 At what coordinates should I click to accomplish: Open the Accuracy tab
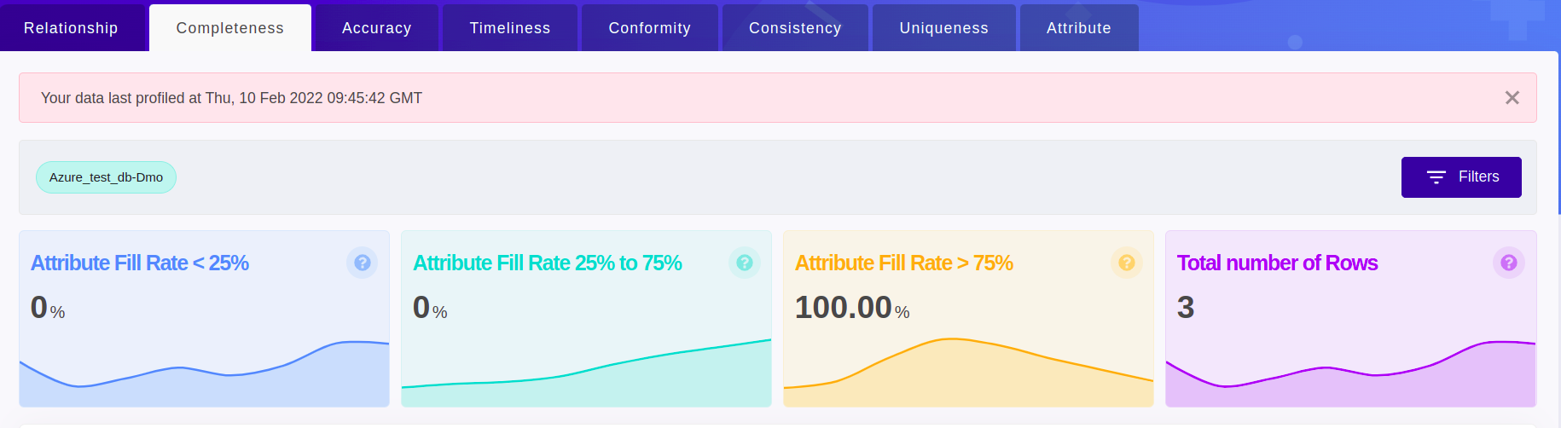click(x=377, y=28)
